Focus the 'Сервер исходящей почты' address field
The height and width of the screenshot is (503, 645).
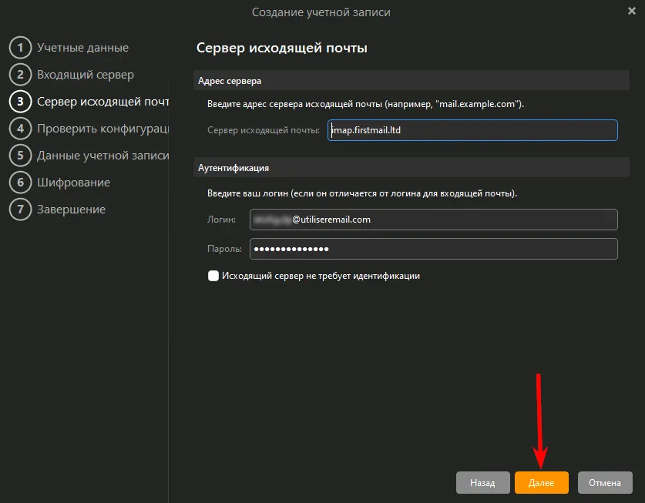click(x=472, y=130)
